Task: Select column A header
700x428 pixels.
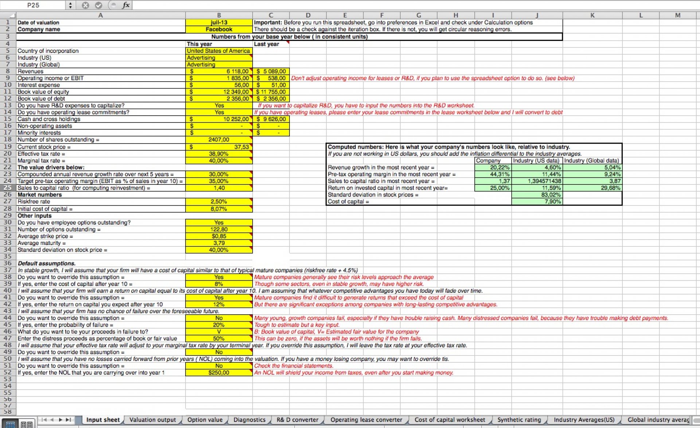Action: (101, 15)
